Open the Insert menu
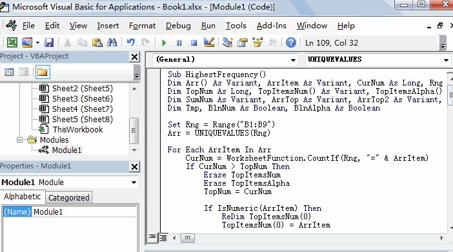 (108, 26)
